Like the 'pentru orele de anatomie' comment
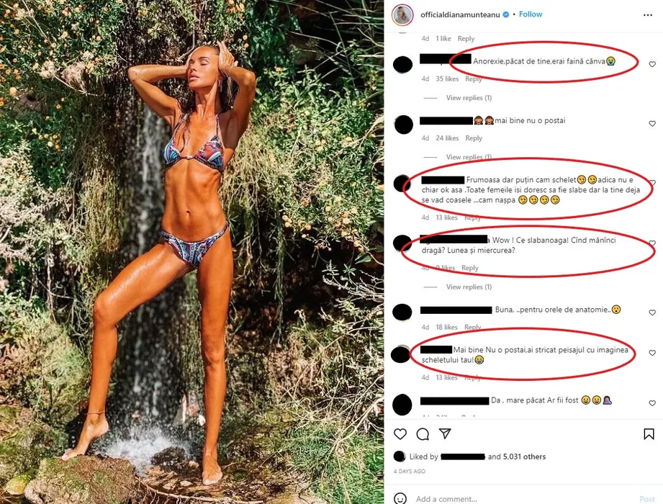Image resolution: width=663 pixels, height=504 pixels. [x=652, y=312]
